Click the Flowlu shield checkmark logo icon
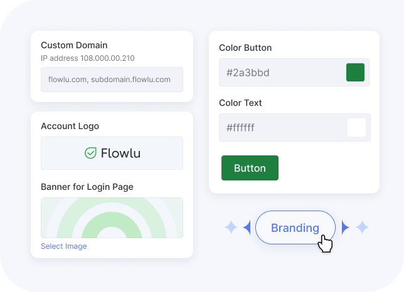Image resolution: width=404 pixels, height=292 pixels. point(90,153)
